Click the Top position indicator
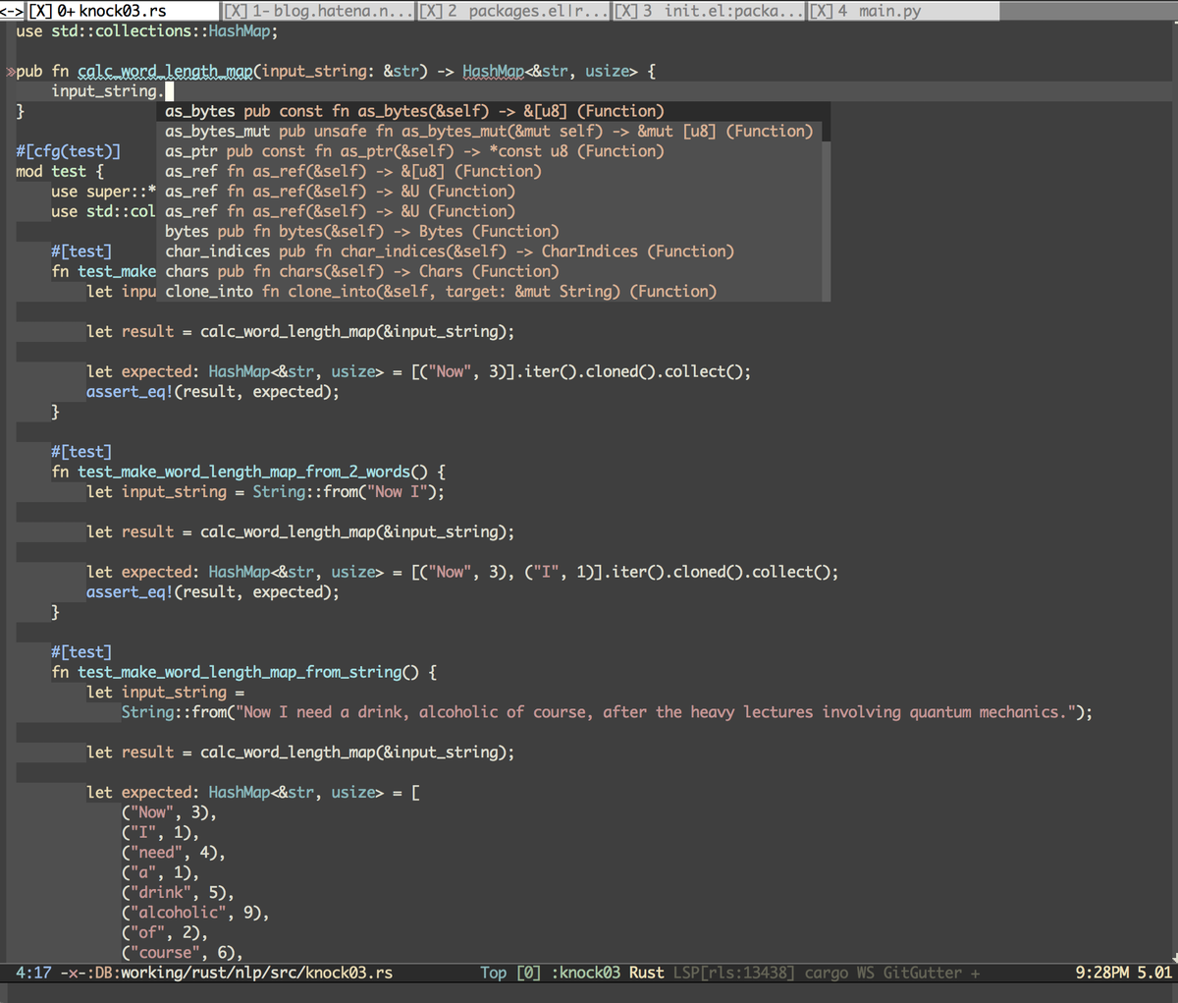 pyautogui.click(x=494, y=973)
